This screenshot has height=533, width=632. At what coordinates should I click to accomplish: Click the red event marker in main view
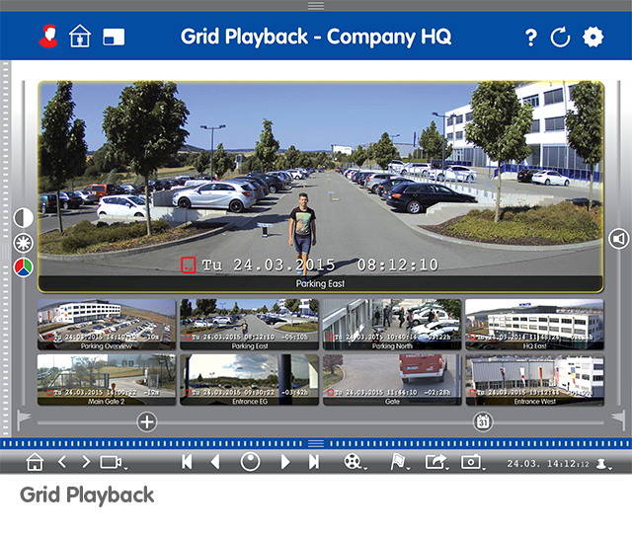coord(188,266)
